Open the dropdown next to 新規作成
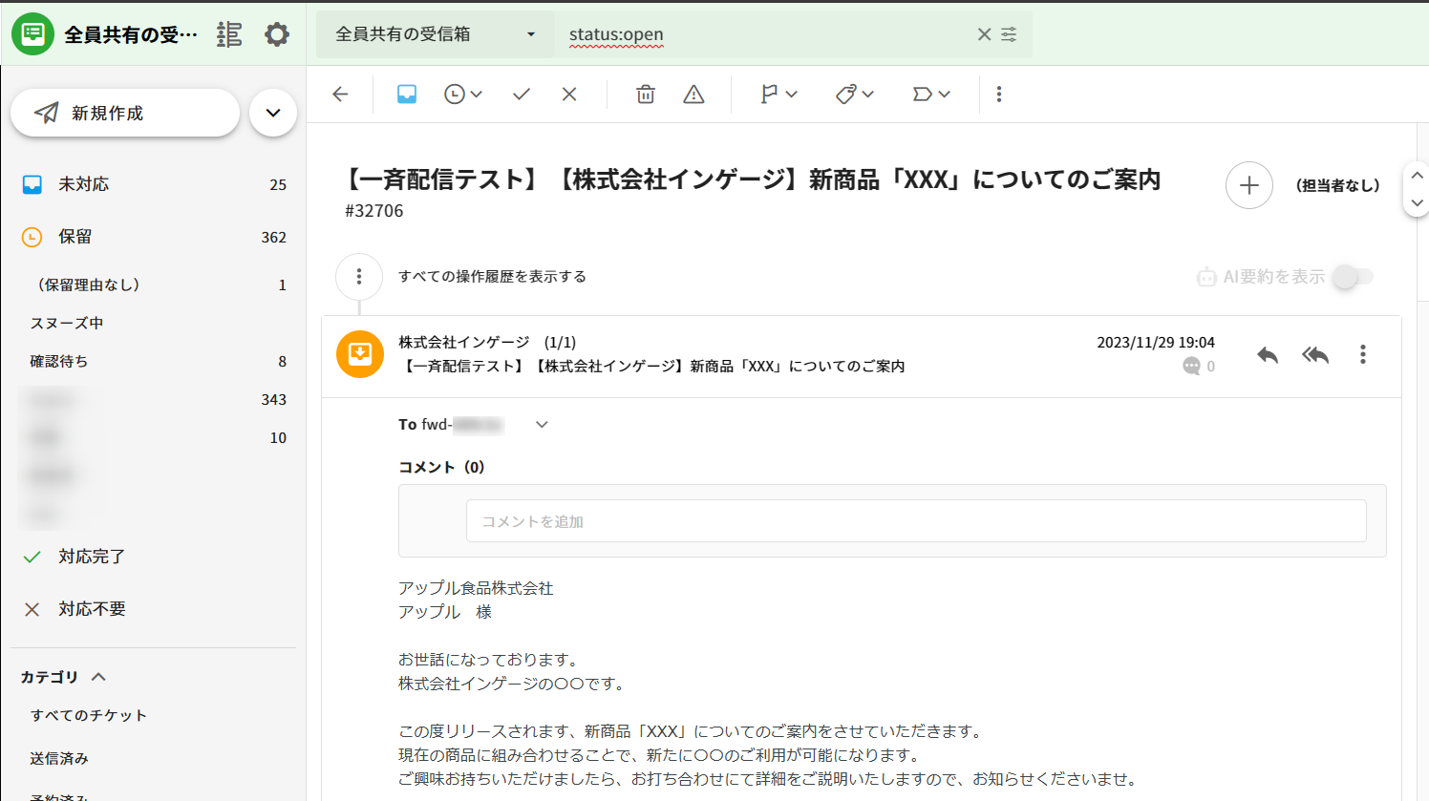The height and width of the screenshot is (801, 1429). click(x=273, y=114)
